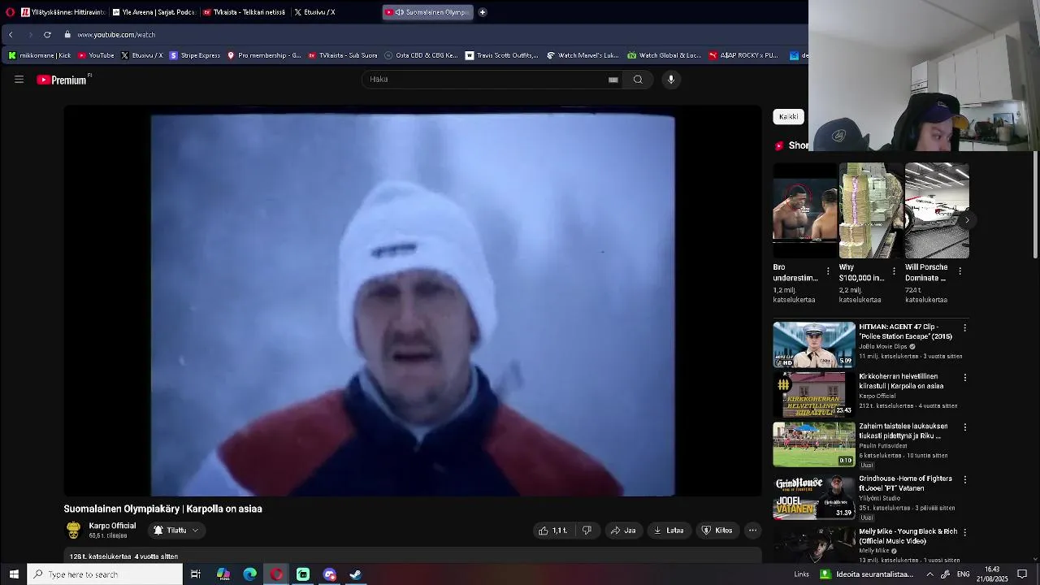
Task: Open the on-screen keyboard icon in search box
Action: click(x=613, y=80)
